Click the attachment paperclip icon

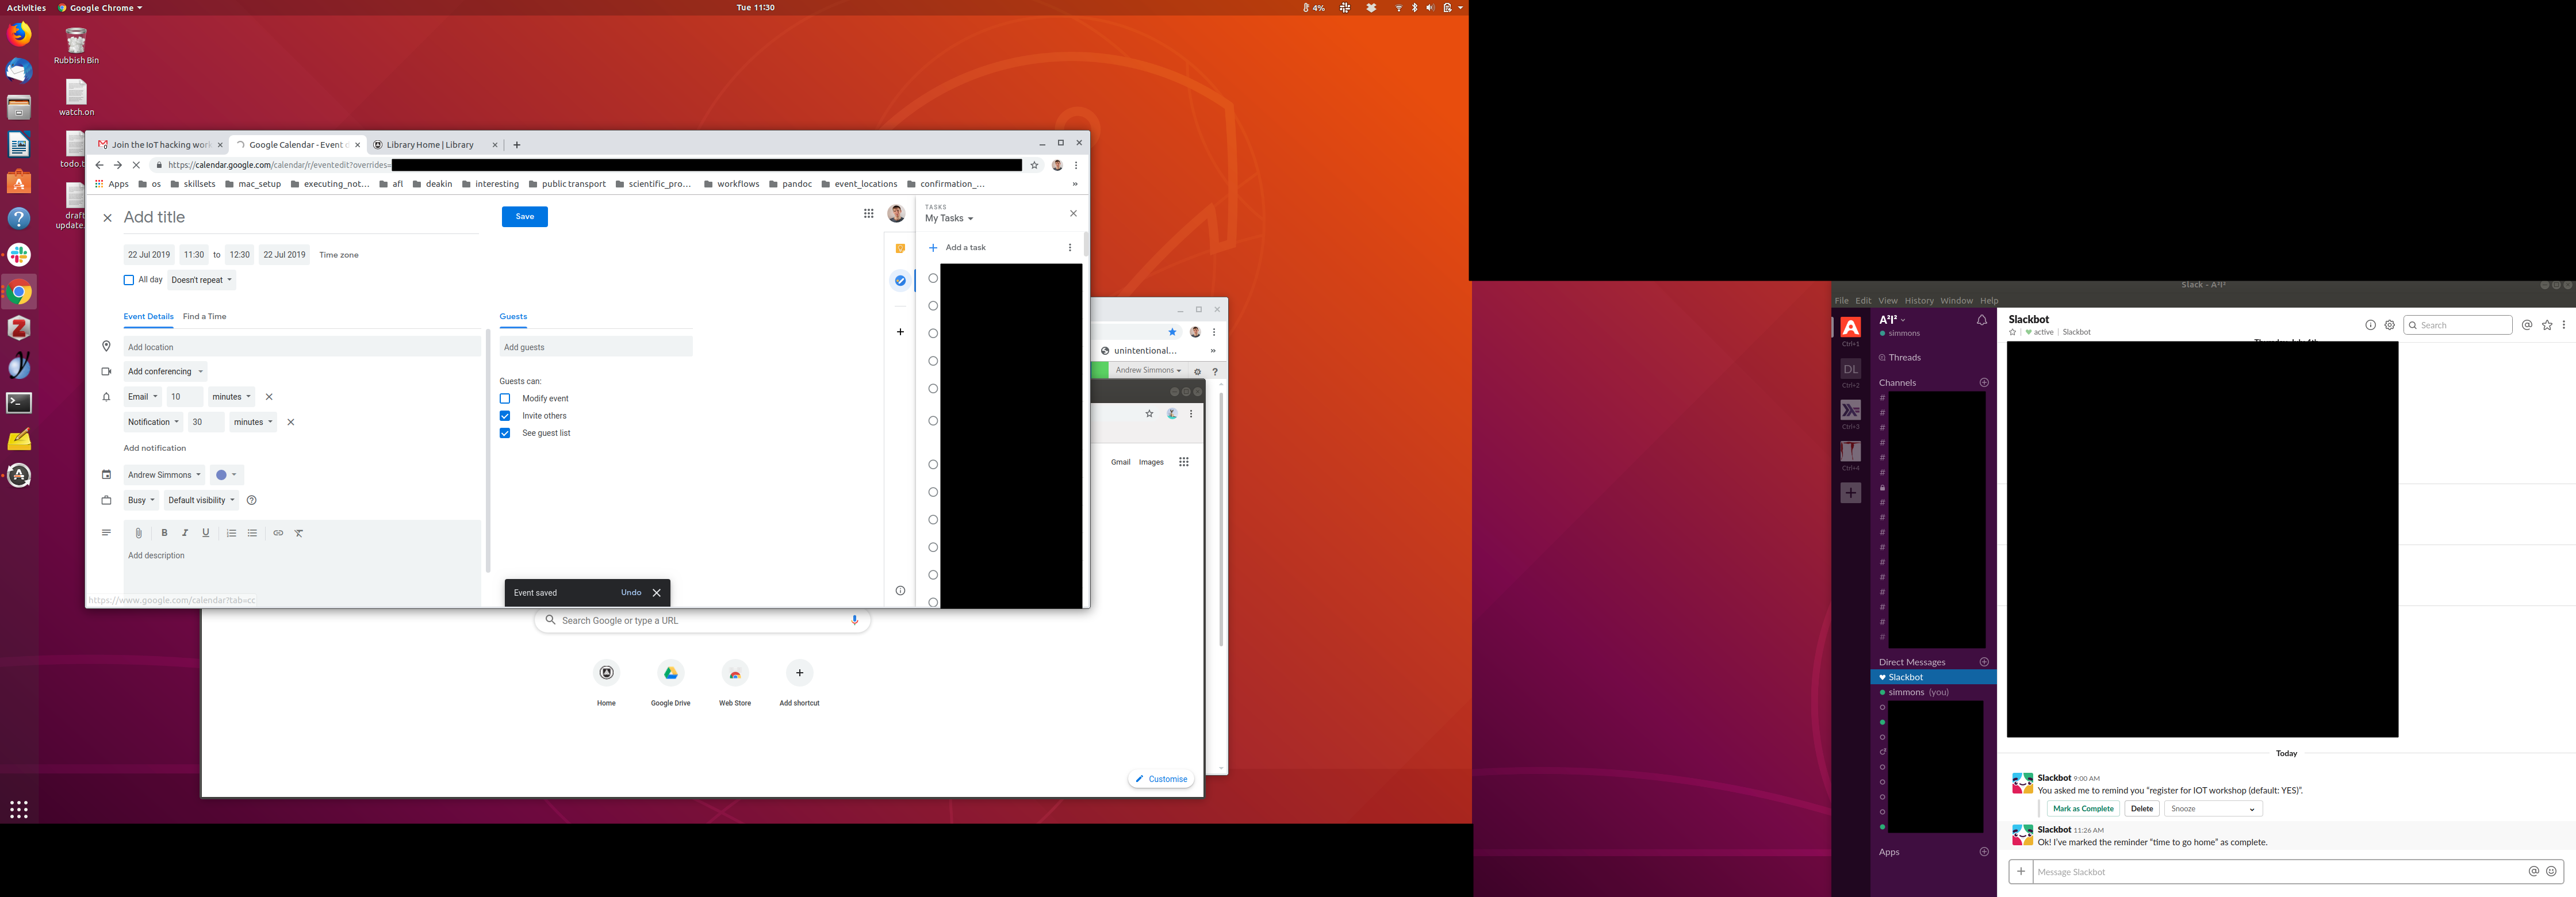pos(139,533)
